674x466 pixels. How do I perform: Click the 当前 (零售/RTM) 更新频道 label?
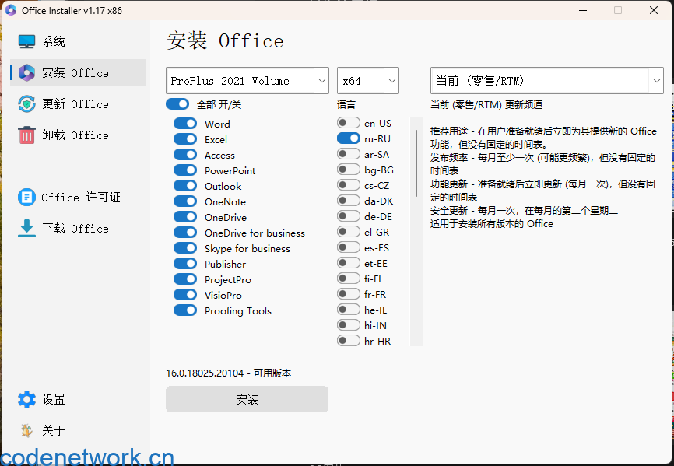point(486,104)
